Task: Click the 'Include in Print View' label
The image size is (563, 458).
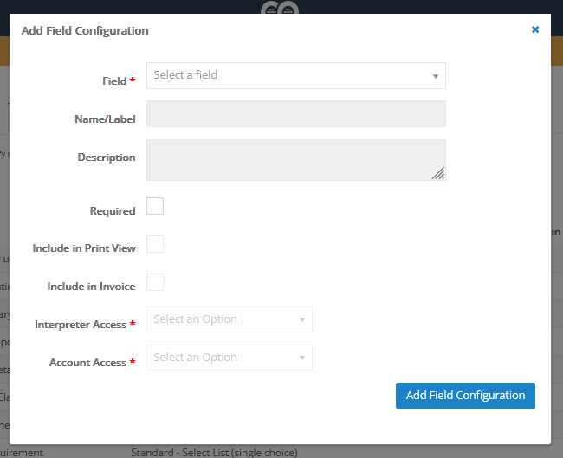Action: click(x=84, y=248)
